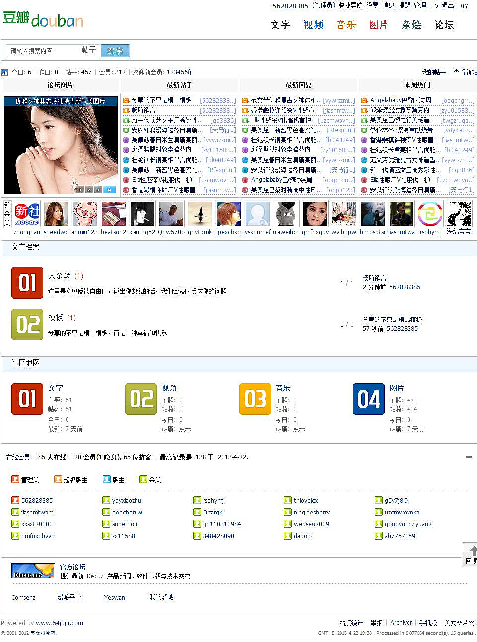Open the yskqumef default avatar
The height and width of the screenshot is (642, 477).
[x=258, y=214]
